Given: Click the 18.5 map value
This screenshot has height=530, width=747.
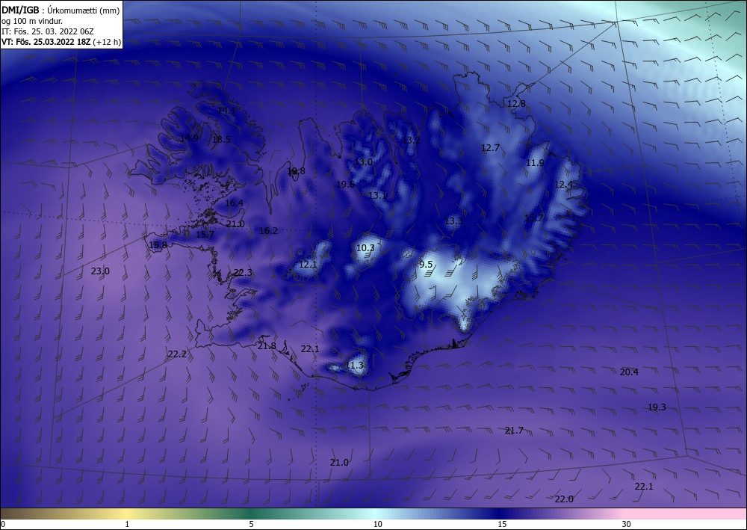Looking at the screenshot, I should (x=222, y=140).
